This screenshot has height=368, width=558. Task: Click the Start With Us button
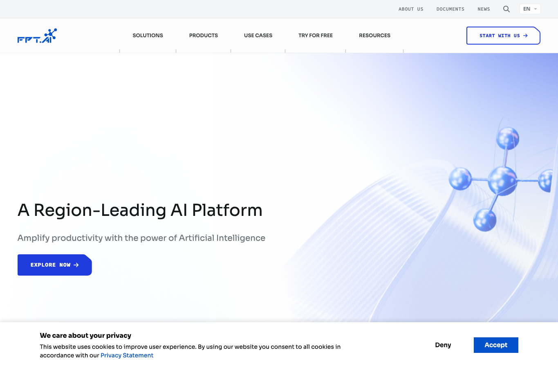point(503,36)
